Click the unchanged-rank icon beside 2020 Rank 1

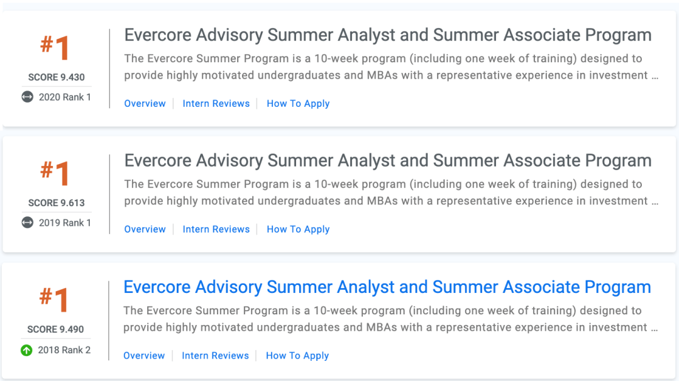[x=28, y=97]
